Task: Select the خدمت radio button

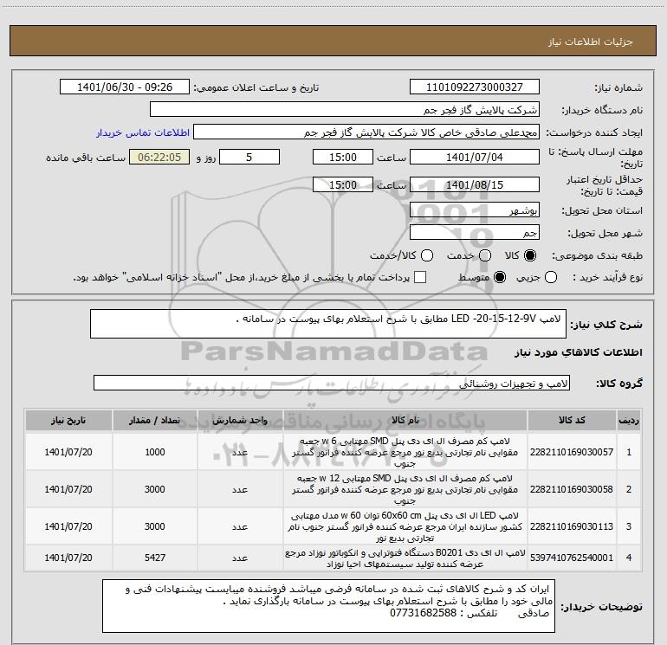Action: click(x=485, y=256)
